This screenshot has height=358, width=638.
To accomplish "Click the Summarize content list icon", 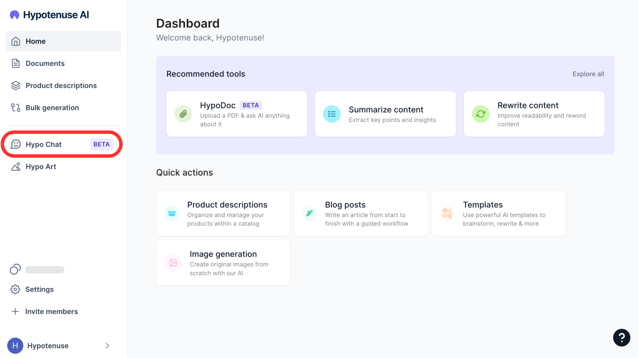I will click(332, 114).
